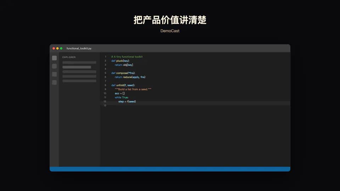Image resolution: width=340 pixels, height=191 pixels.
Task: Click the 'while True:' line
Action: click(x=121, y=98)
